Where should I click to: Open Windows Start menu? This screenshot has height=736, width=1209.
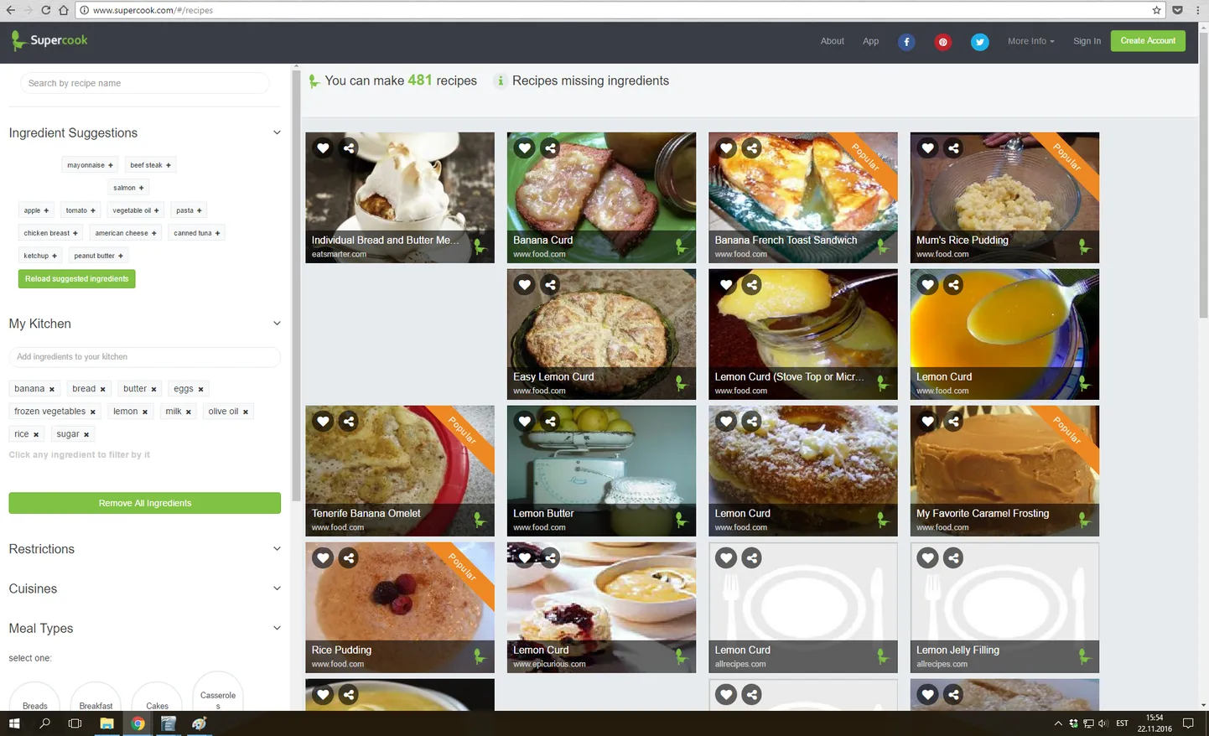[14, 723]
